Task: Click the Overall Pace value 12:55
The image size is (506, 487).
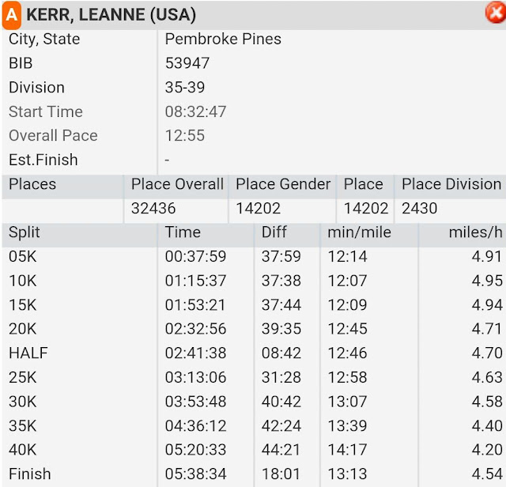Action: tap(185, 135)
